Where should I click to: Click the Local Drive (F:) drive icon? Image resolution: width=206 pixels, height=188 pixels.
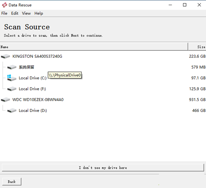(12, 89)
